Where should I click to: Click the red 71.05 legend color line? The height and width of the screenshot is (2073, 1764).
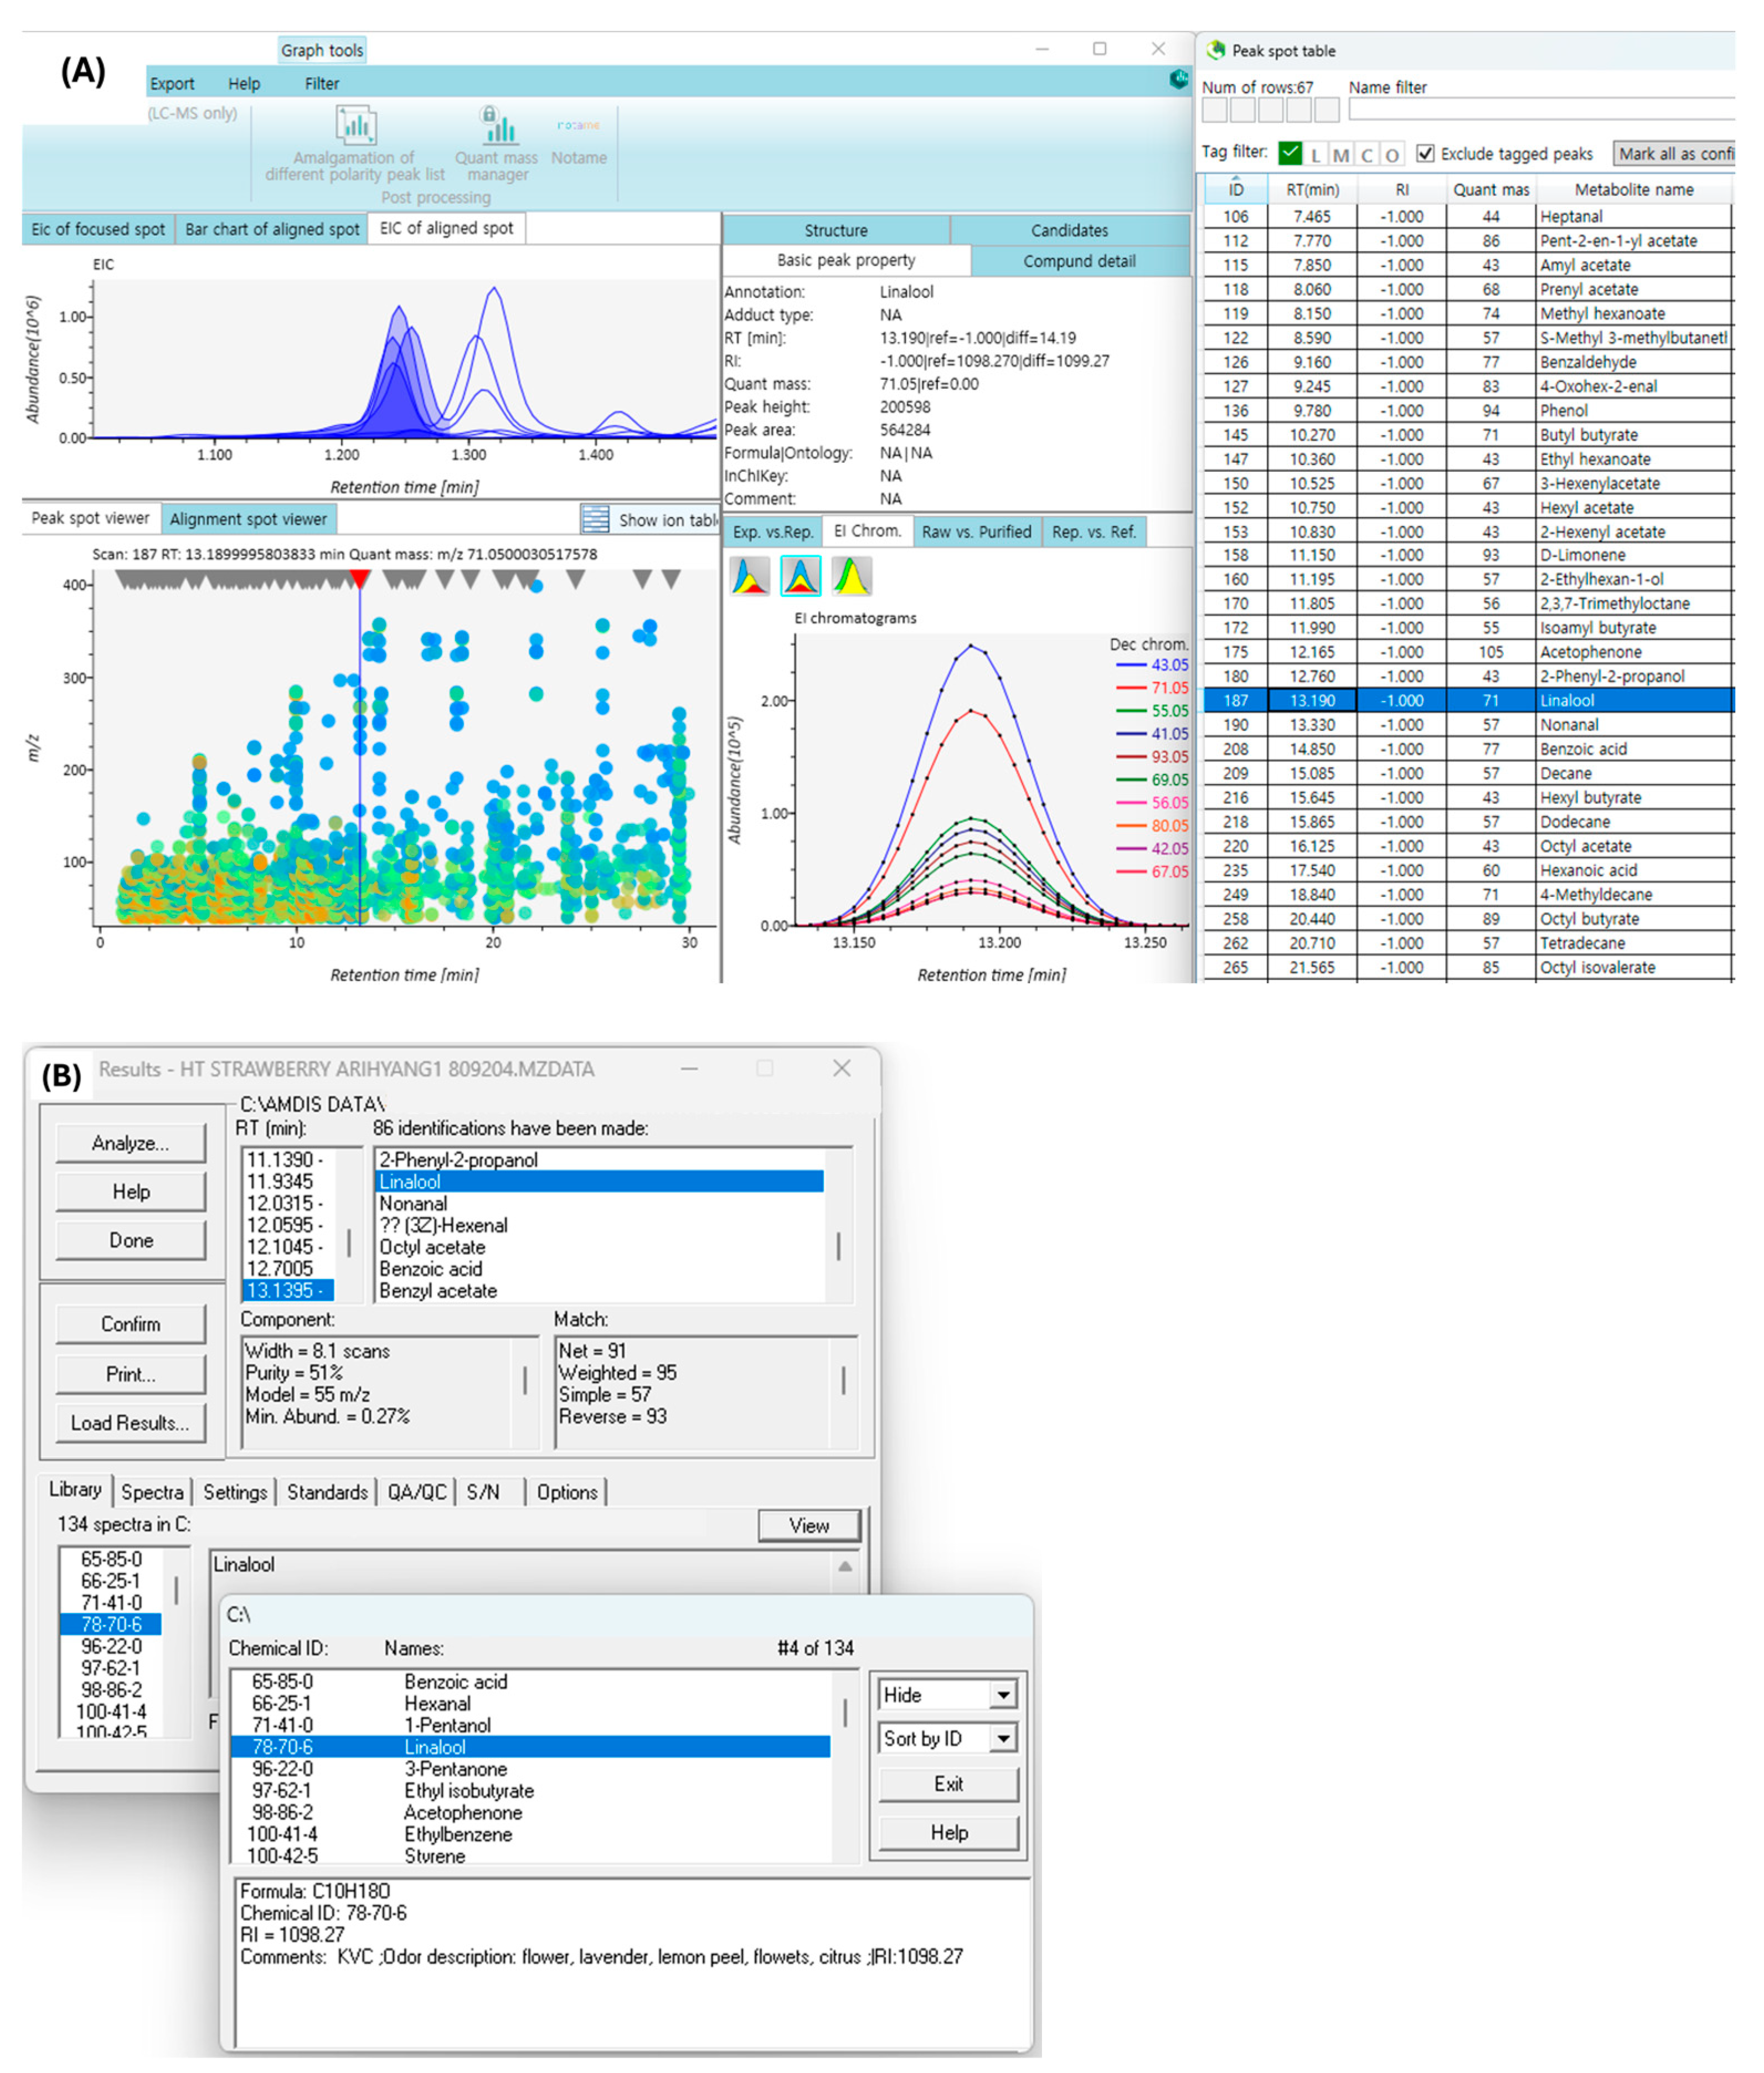pyautogui.click(x=1131, y=688)
